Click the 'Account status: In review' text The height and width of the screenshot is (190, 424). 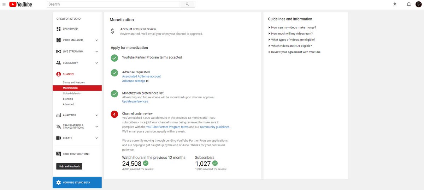point(138,29)
